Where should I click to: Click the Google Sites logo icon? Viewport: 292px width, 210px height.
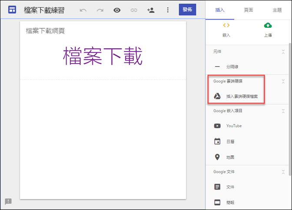coord(12,10)
